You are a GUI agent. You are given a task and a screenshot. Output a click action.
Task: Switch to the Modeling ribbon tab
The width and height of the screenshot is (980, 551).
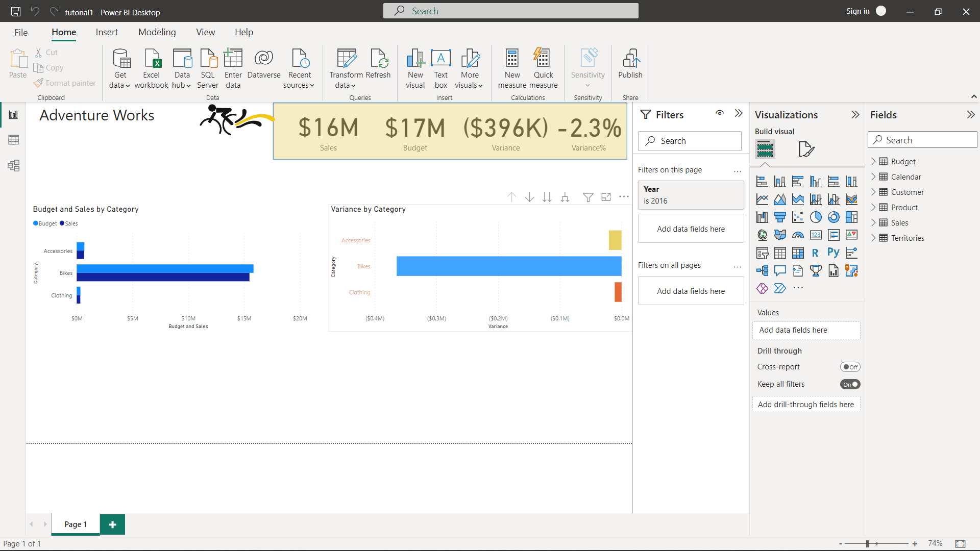pos(157,32)
